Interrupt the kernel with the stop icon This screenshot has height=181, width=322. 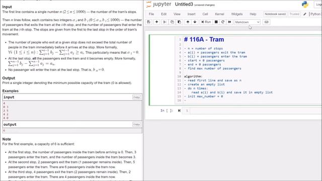click(216, 22)
